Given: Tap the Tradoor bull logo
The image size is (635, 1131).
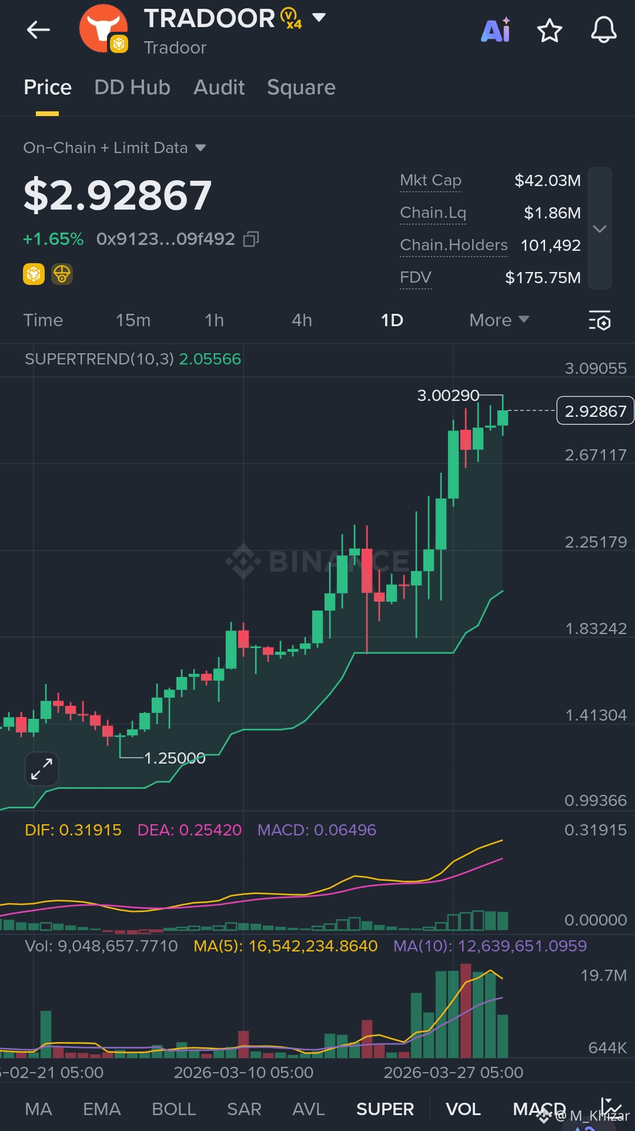Looking at the screenshot, I should (104, 28).
